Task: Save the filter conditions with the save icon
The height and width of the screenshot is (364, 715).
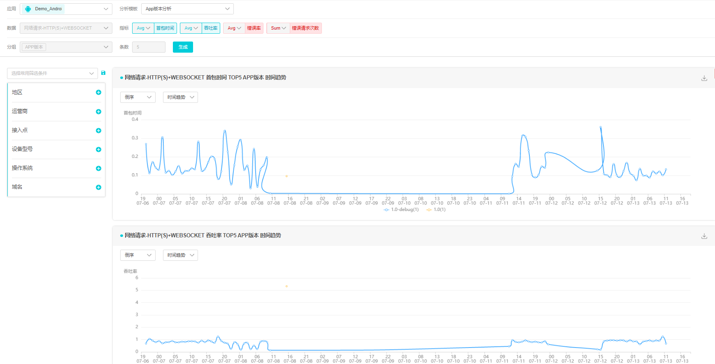Action: [103, 73]
